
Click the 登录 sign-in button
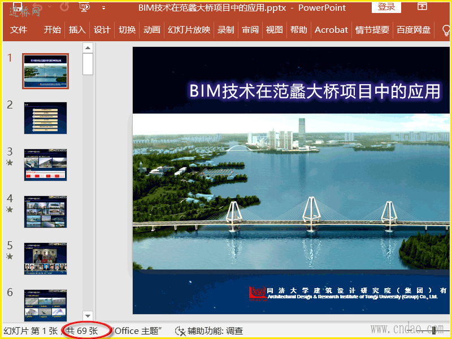pyautogui.click(x=386, y=7)
